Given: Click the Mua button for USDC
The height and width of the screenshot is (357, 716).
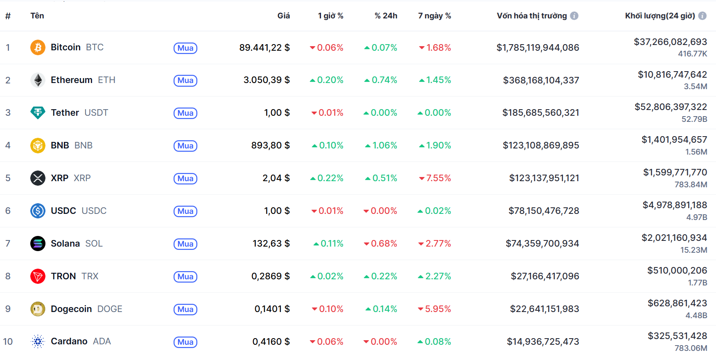Looking at the screenshot, I should [x=185, y=211].
